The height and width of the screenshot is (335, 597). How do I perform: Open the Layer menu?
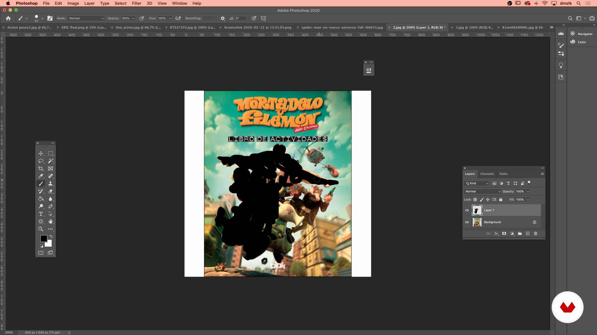[x=89, y=3]
